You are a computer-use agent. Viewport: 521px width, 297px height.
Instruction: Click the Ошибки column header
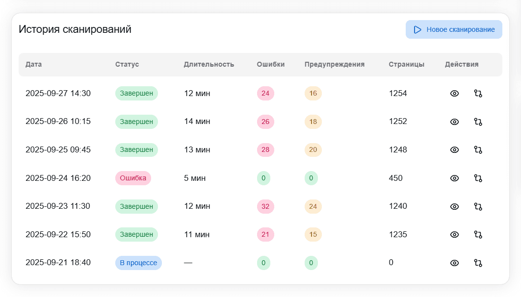pos(270,64)
